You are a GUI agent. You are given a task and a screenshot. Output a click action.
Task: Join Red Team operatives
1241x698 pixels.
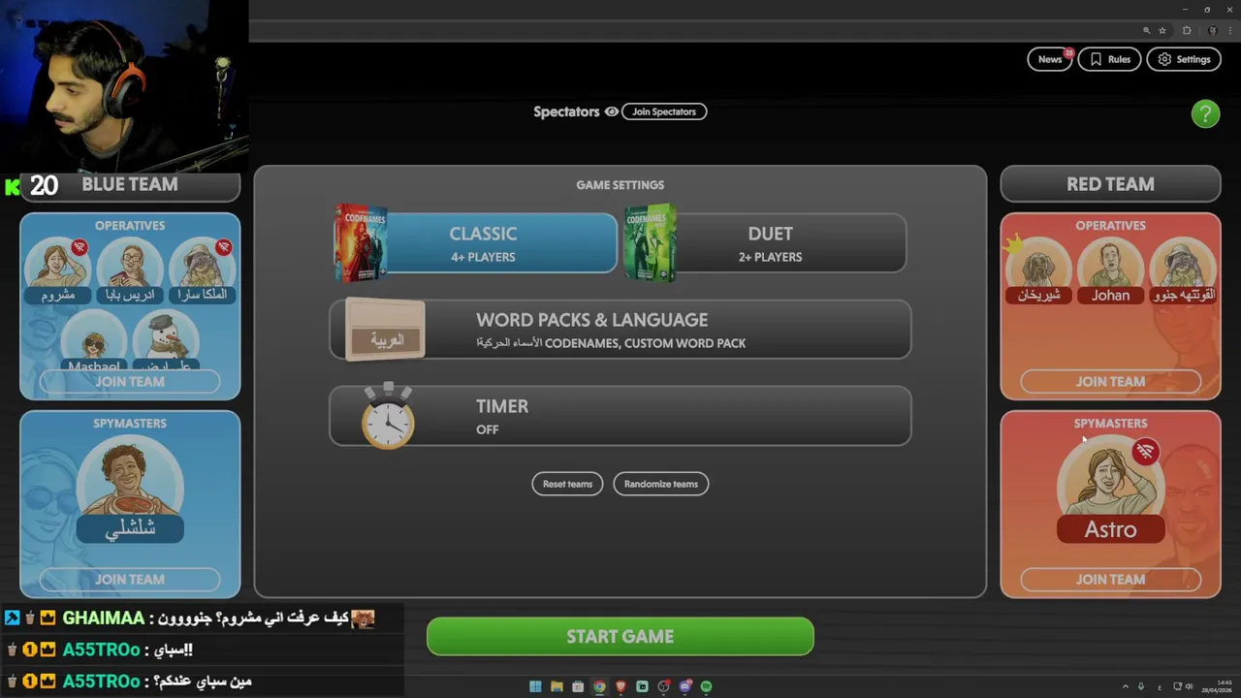1110,382
